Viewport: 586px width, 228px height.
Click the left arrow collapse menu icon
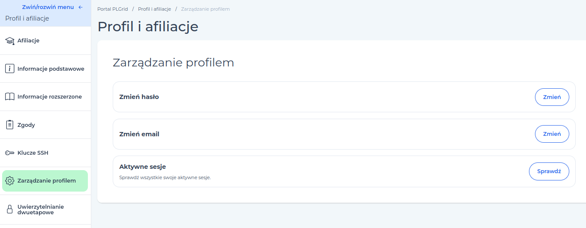[80, 7]
